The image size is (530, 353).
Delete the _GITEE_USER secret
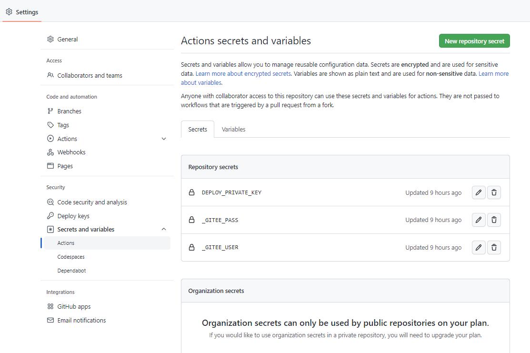(494, 247)
